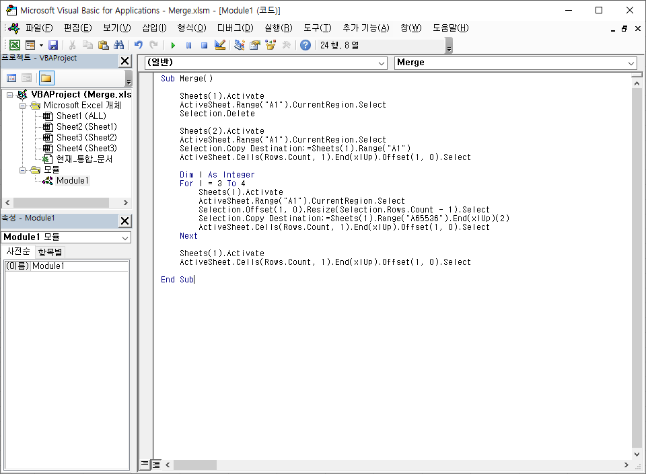
Task: Select Sheet2 (Sheet1) in the project tree
Action: pos(87,126)
